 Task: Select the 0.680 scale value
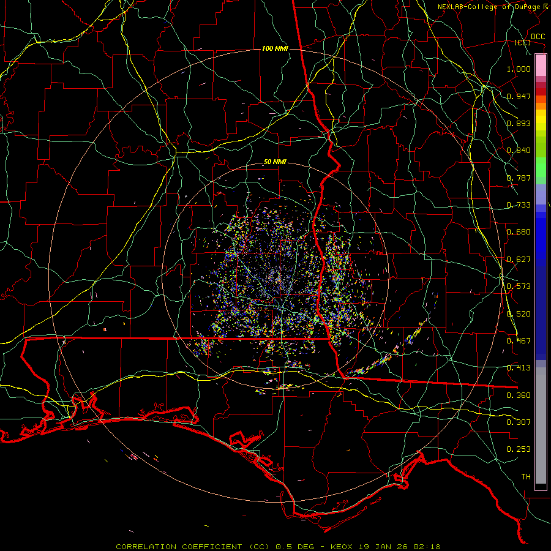pos(519,232)
